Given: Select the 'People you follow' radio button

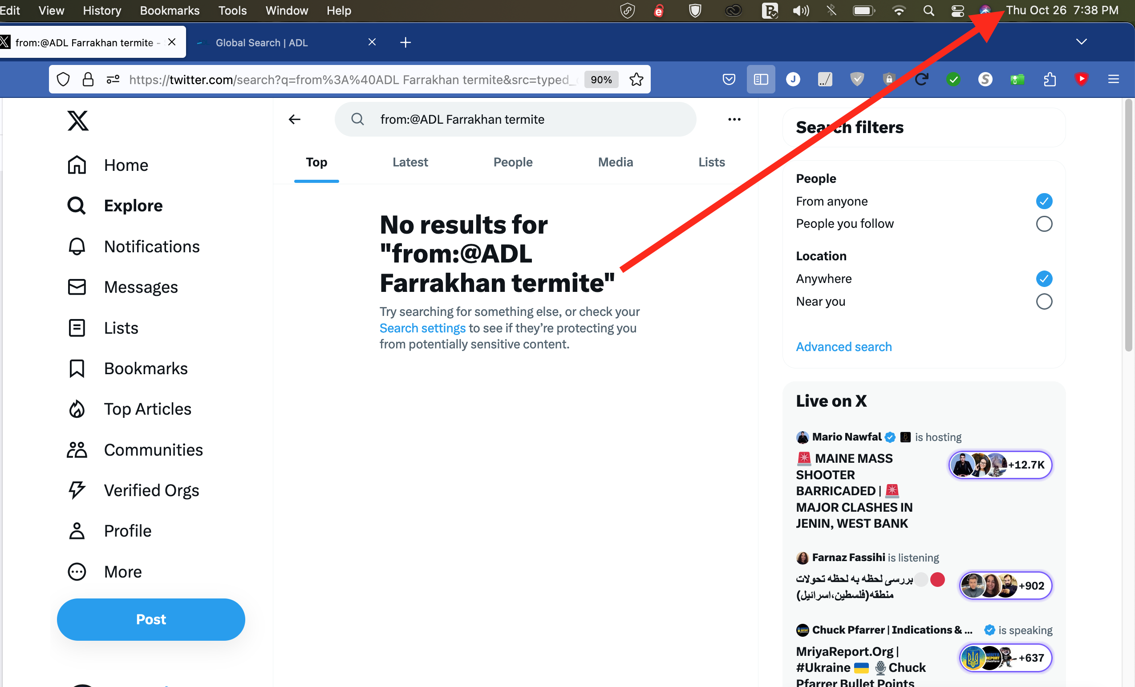Looking at the screenshot, I should pyautogui.click(x=1044, y=224).
